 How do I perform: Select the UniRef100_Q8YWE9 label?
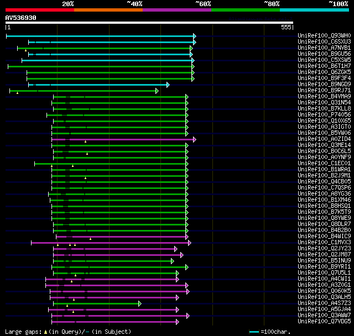324,218
